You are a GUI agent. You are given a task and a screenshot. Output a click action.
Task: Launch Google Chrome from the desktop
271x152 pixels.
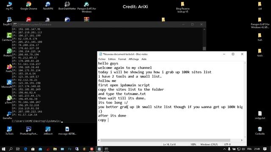[x=29, y=5]
